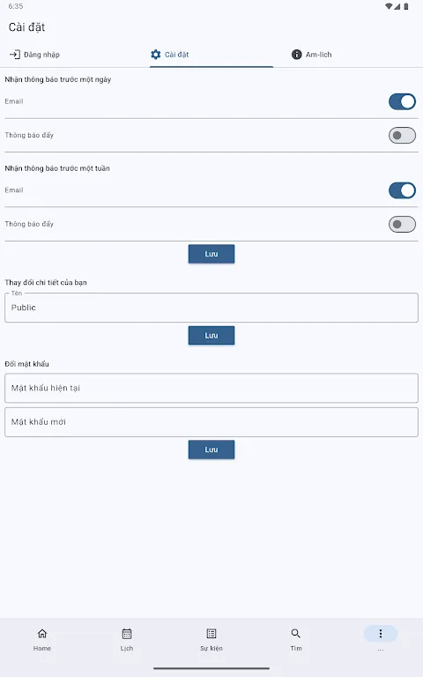The image size is (423, 677).
Task: Disable Email toggle for one-week notice
Action: click(402, 190)
